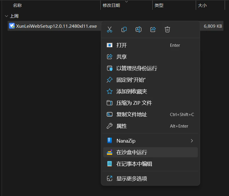Screen dimensions: 229x196
Task: Click the sandbox icon beside 在沙盒中运行
Action: coord(110,152)
